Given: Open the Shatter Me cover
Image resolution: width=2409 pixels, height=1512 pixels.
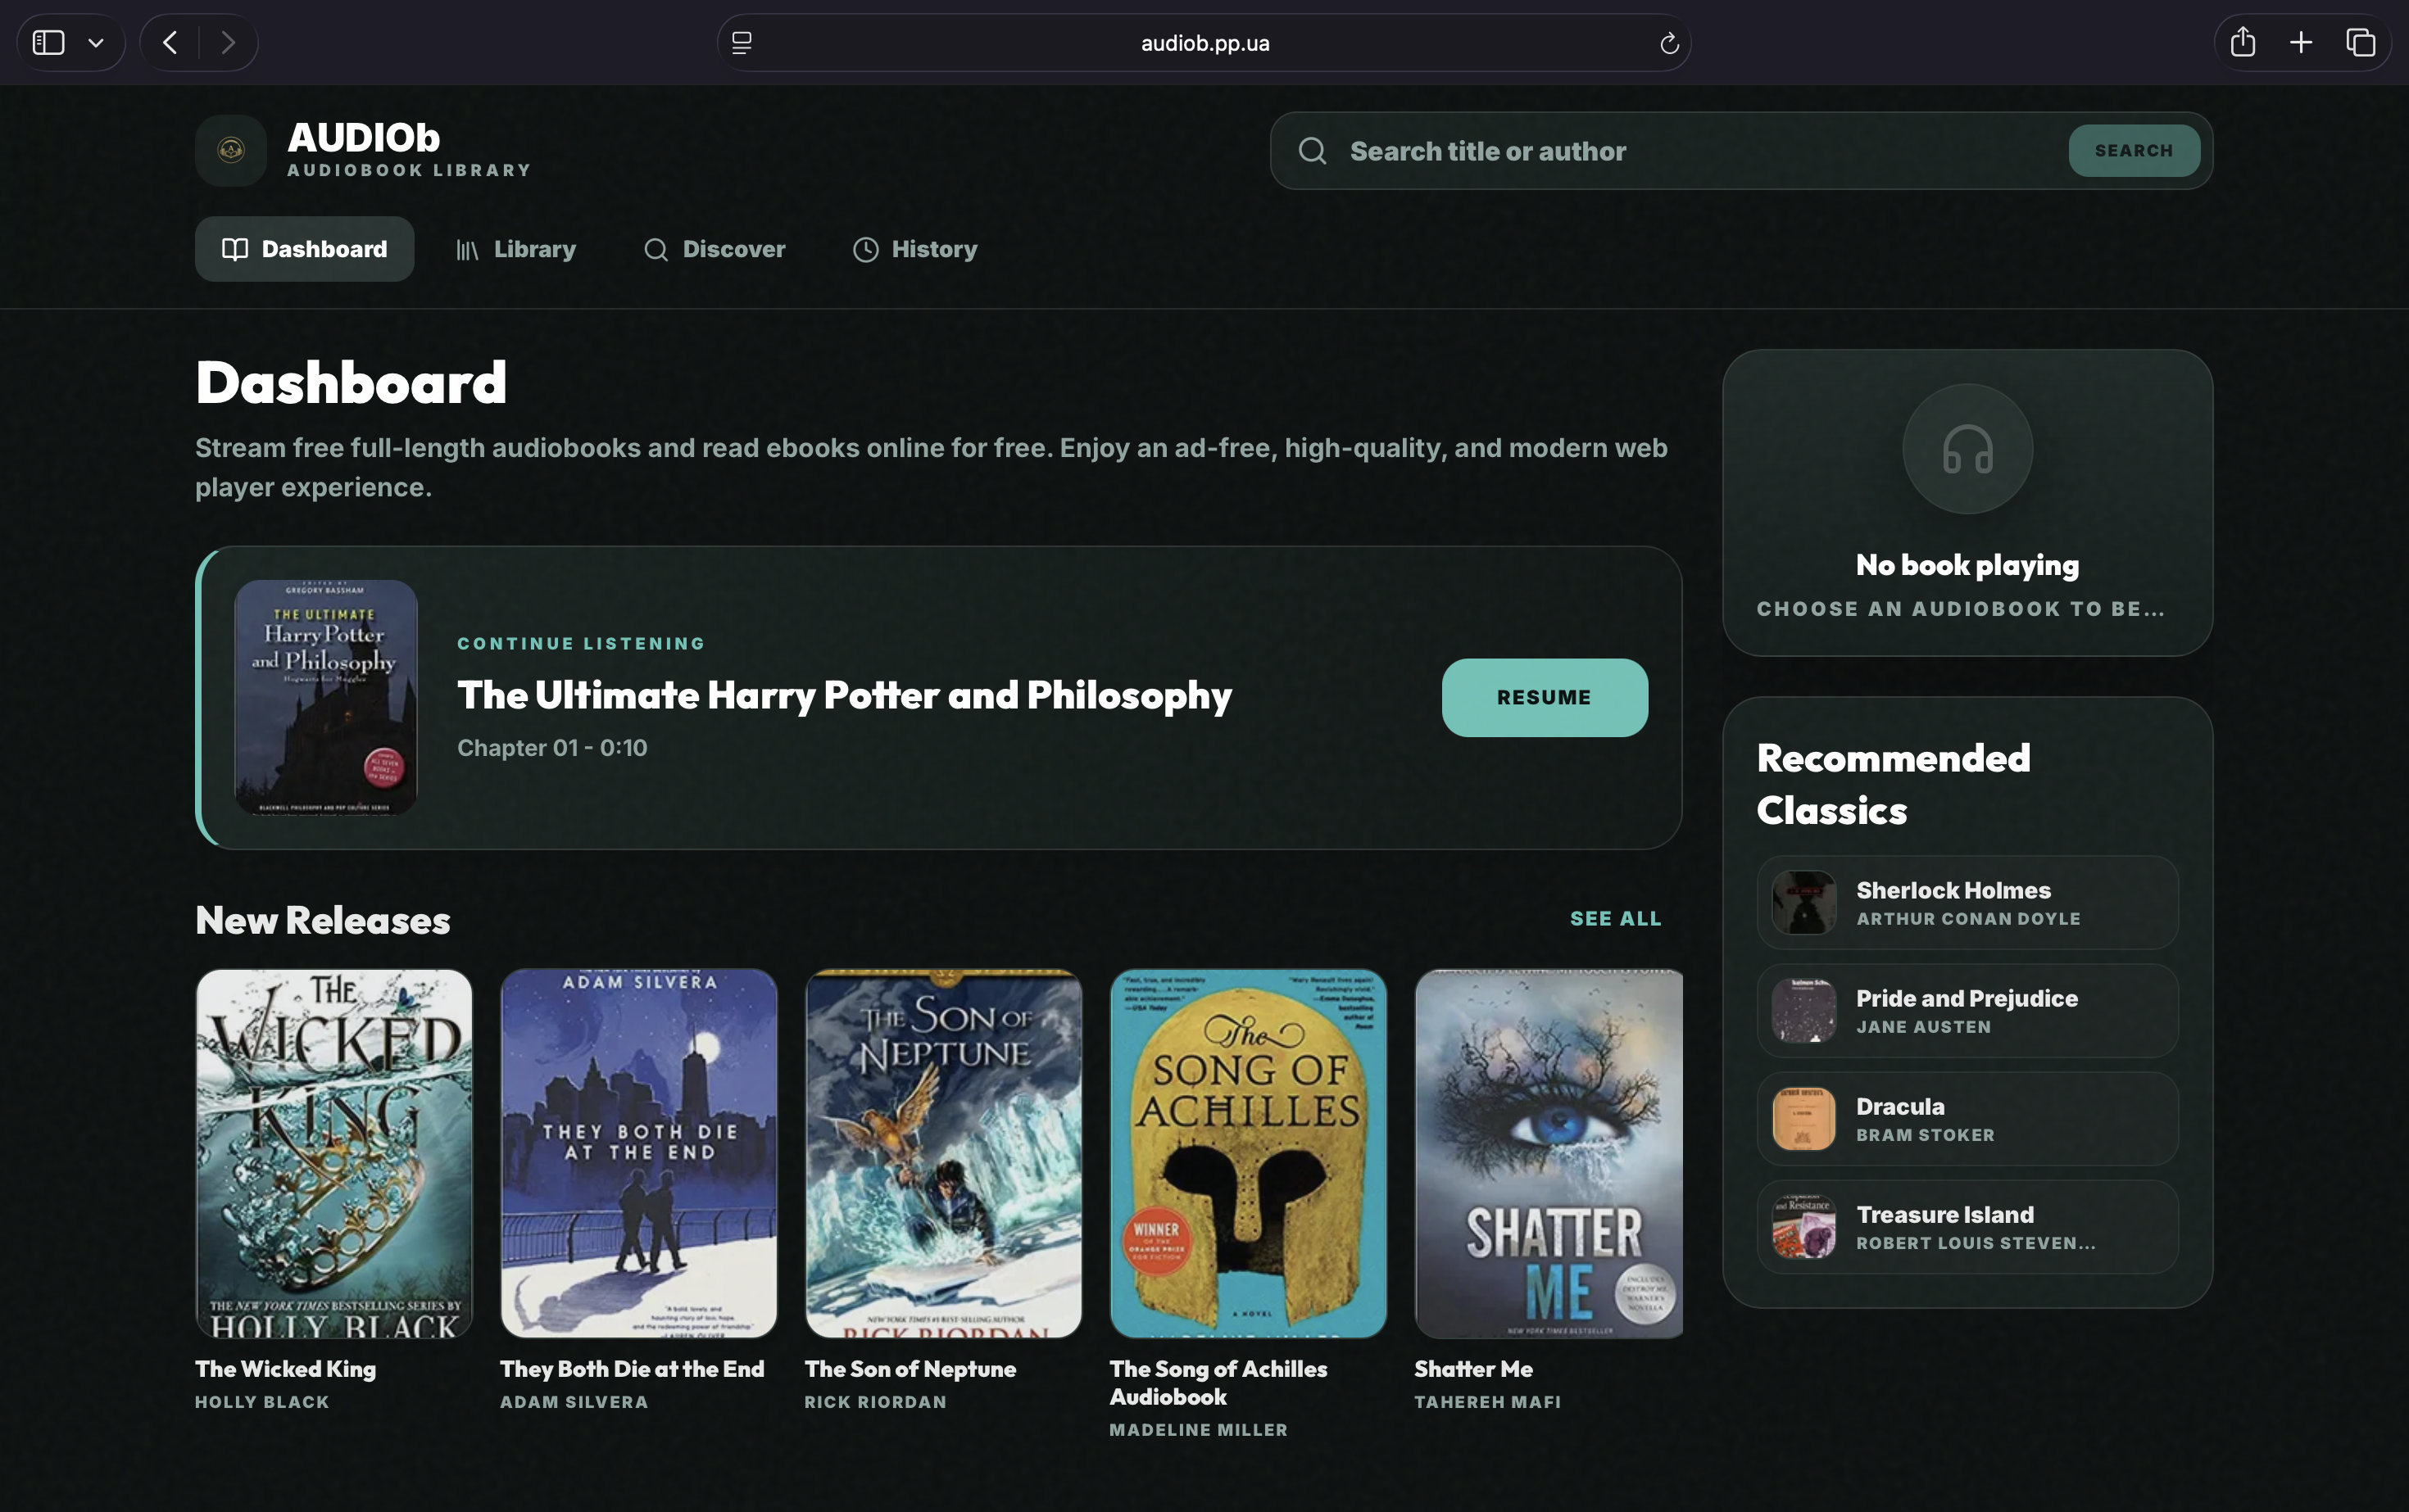Looking at the screenshot, I should tap(1549, 1153).
